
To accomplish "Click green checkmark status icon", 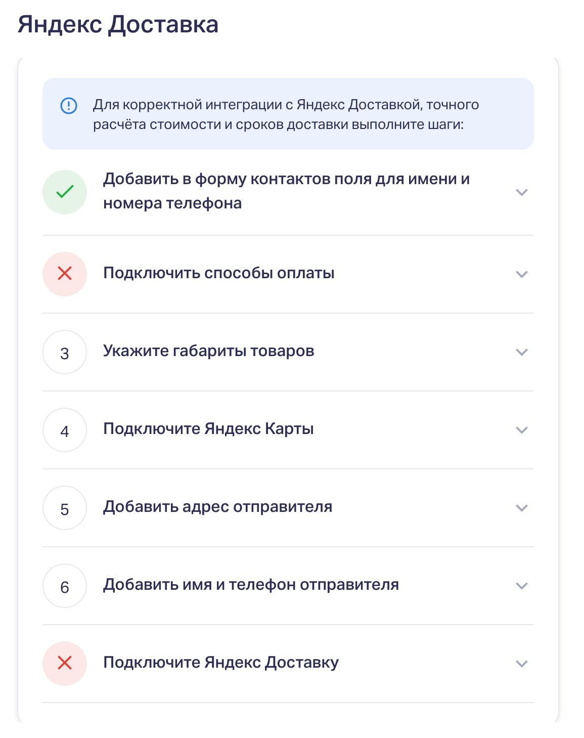I will point(65,192).
